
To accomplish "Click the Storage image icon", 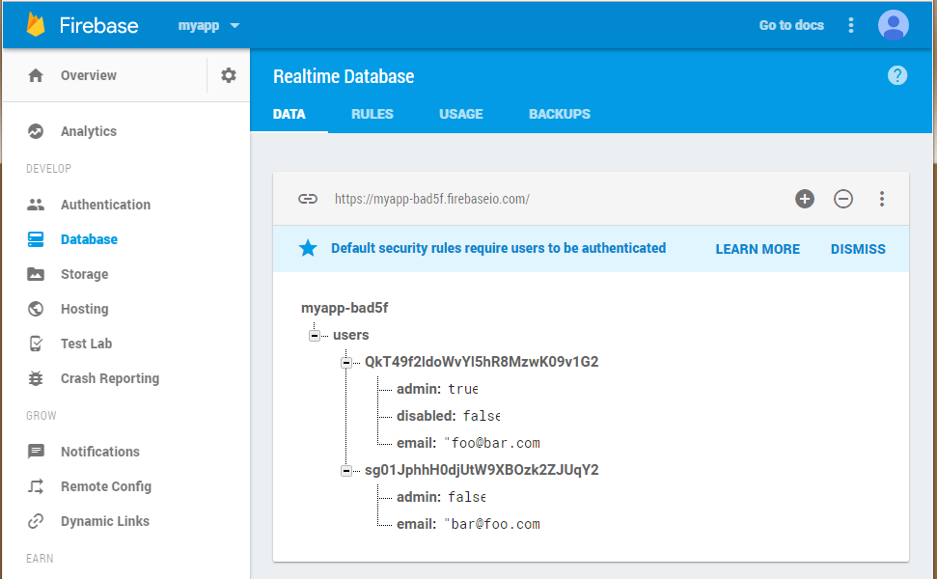I will coord(36,274).
